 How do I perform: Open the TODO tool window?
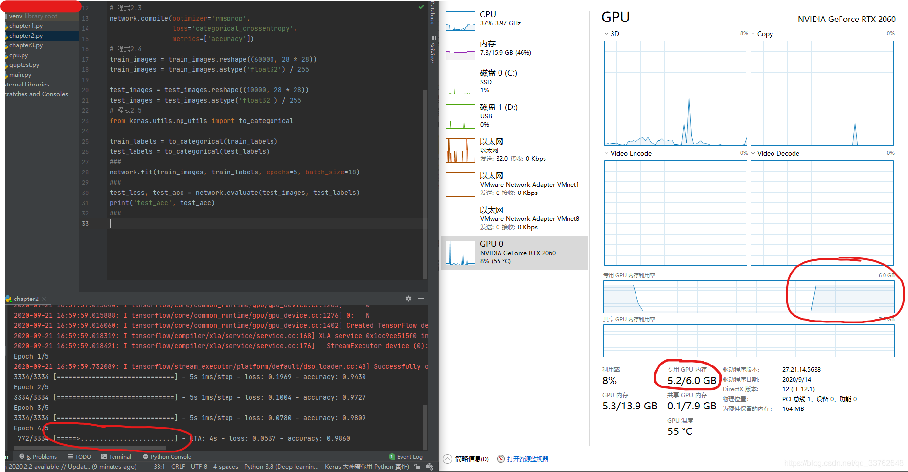(79, 457)
